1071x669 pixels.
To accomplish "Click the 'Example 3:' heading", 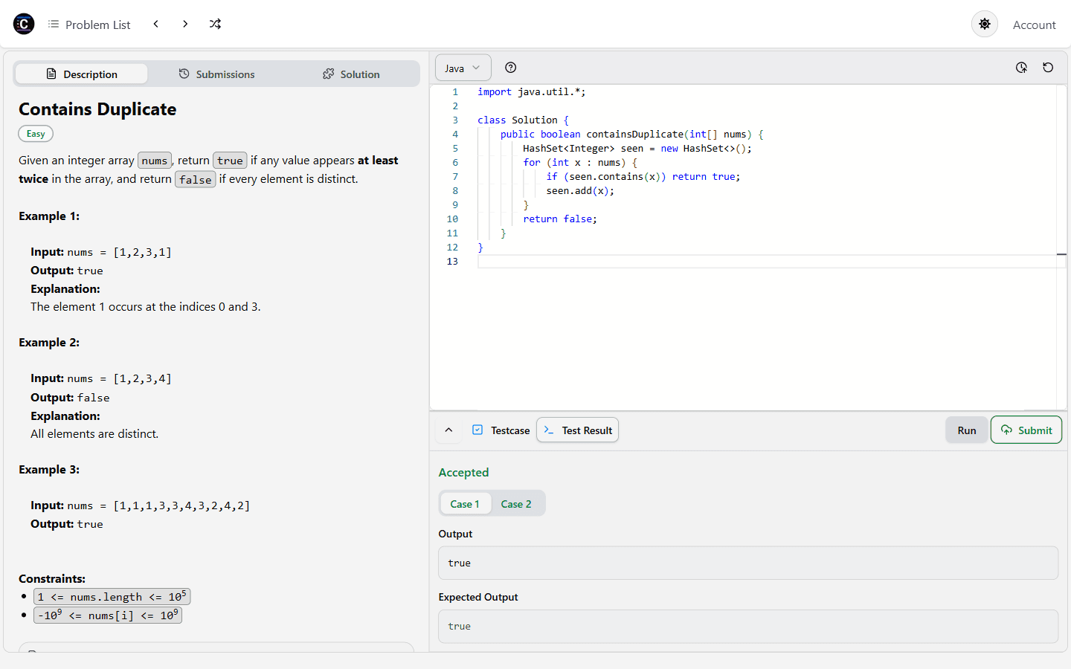I will click(49, 469).
